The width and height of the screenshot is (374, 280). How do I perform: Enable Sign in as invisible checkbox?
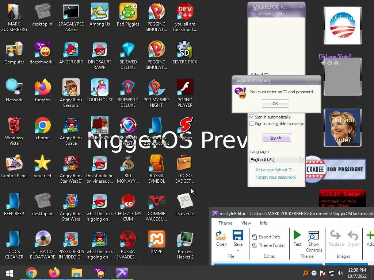[x=252, y=124]
